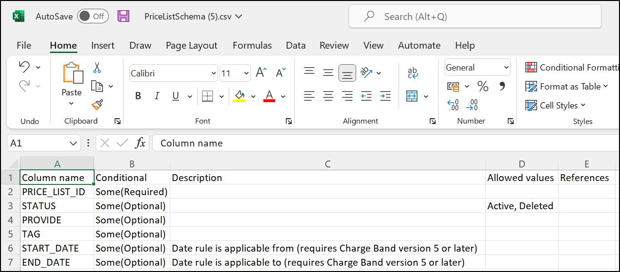Open the Calibri font name dropdown

coord(213,73)
